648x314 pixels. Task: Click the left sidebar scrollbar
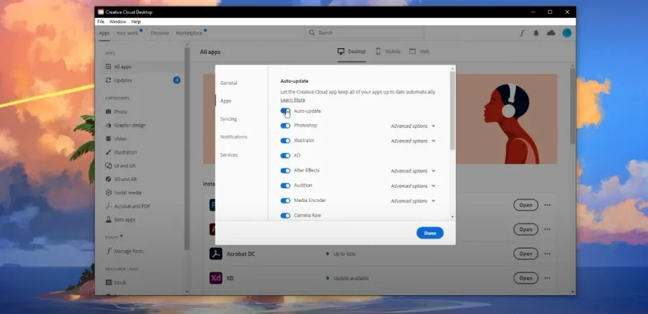(187, 149)
